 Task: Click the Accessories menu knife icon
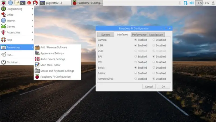click(4, 32)
